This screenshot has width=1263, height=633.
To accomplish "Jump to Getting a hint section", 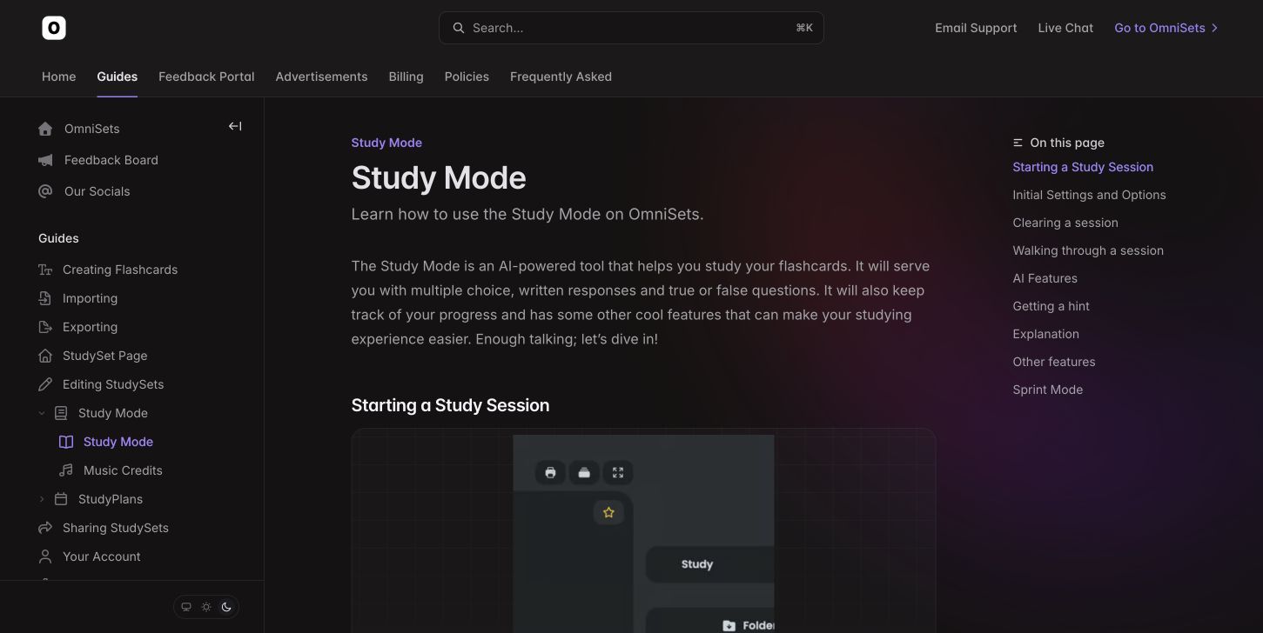I will 1051,306.
